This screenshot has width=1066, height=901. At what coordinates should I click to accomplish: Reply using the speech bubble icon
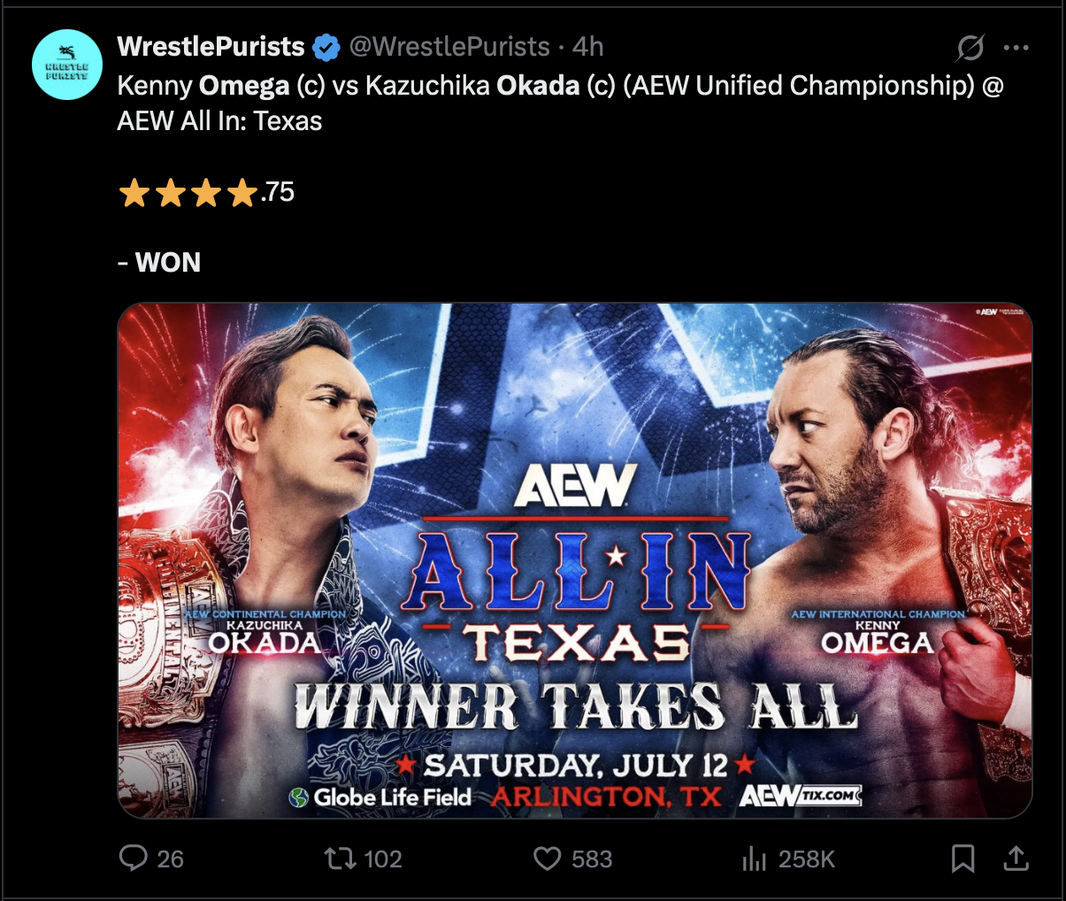133,858
